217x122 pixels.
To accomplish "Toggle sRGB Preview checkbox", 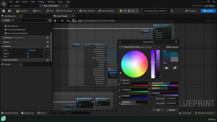I will tap(164, 47).
